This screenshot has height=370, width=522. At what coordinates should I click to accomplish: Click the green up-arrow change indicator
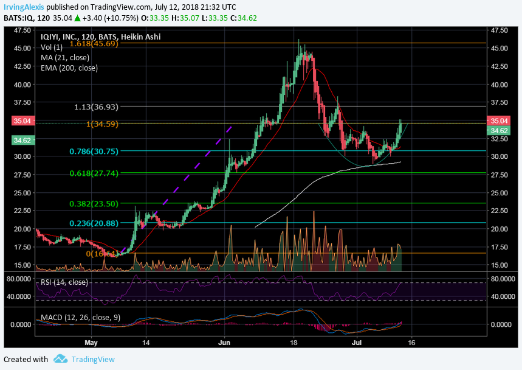tap(77, 18)
